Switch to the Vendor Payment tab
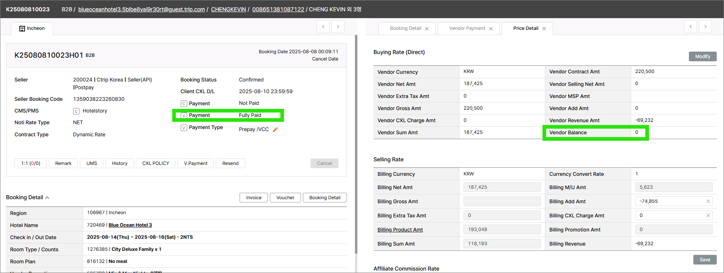The height and width of the screenshot is (273, 724). [x=467, y=28]
